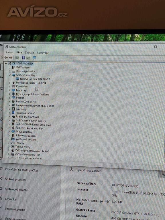Open the Help toolbar icon with question mark
The height and width of the screenshot is (220, 165).
coord(23,58)
